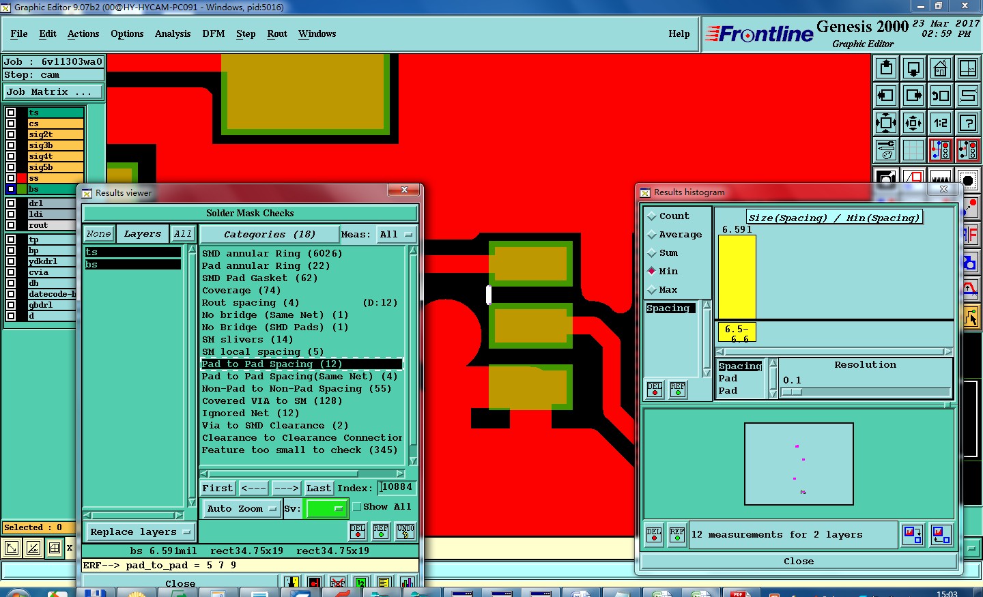This screenshot has width=983, height=597.
Task: Open the DFM menu
Action: tap(214, 33)
